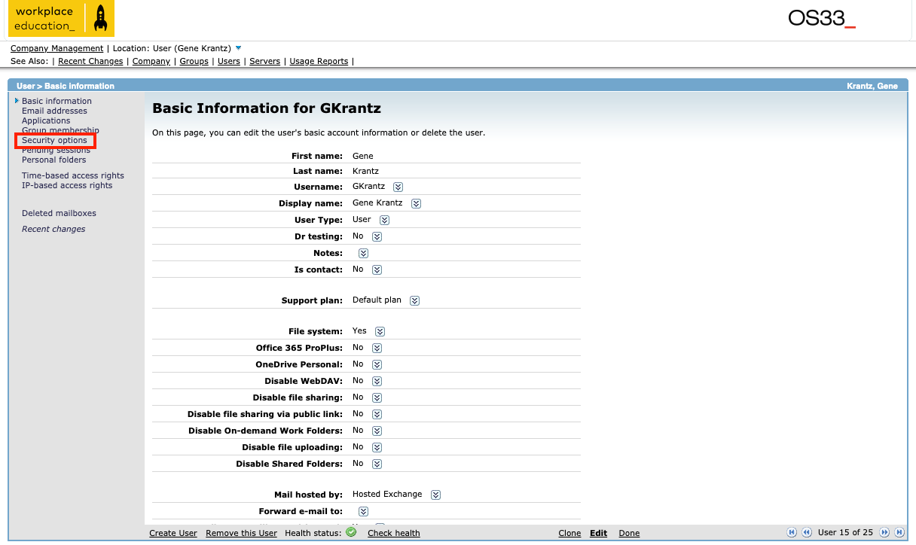The image size is (916, 545).
Task: Toggle the Office 365 ProPlus option
Action: [x=377, y=349]
